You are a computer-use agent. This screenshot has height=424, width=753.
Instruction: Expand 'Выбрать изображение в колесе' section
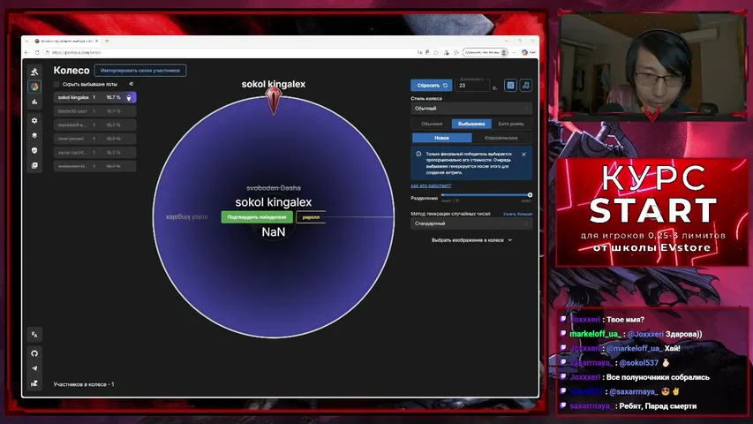click(x=471, y=240)
